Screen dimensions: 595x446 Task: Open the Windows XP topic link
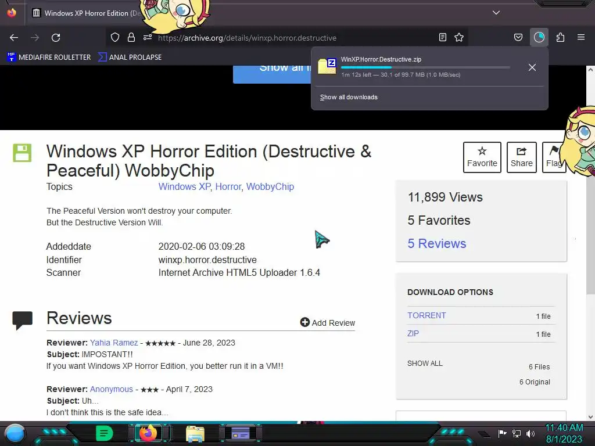coord(184,186)
